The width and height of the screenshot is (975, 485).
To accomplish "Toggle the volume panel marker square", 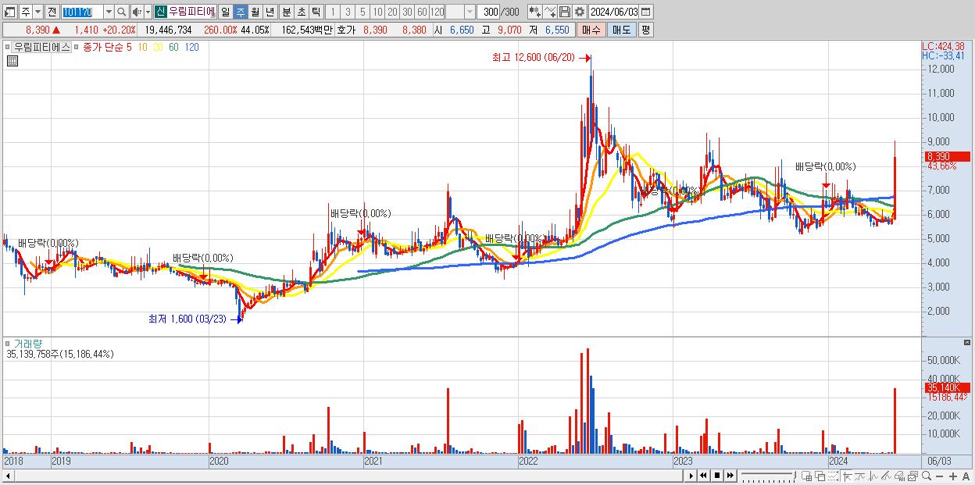I will click(8, 343).
